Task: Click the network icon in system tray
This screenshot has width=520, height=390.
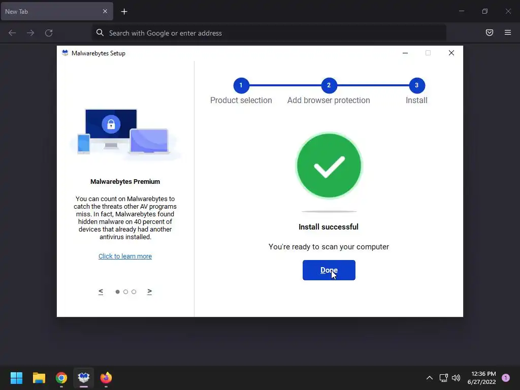Action: (x=443, y=378)
